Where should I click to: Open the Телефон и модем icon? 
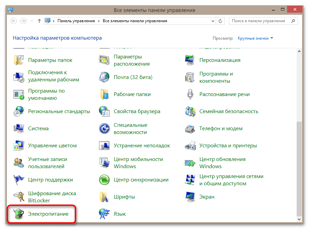click(x=190, y=129)
